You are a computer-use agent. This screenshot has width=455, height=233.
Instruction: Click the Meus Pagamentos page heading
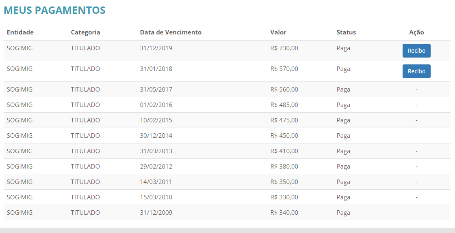tap(54, 11)
